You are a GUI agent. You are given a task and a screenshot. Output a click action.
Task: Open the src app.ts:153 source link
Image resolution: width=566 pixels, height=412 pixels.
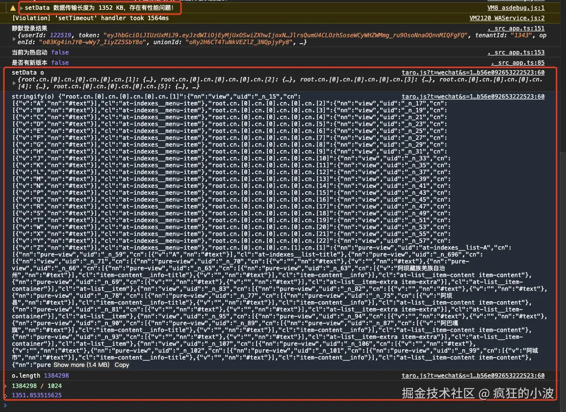tap(517, 52)
